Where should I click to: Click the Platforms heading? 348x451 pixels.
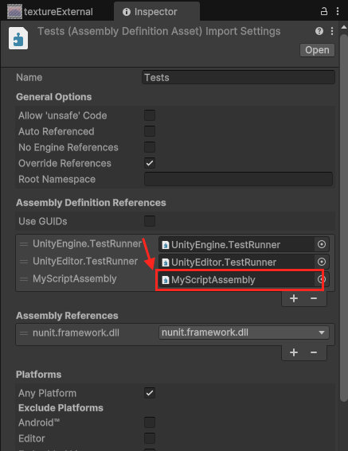pos(38,375)
